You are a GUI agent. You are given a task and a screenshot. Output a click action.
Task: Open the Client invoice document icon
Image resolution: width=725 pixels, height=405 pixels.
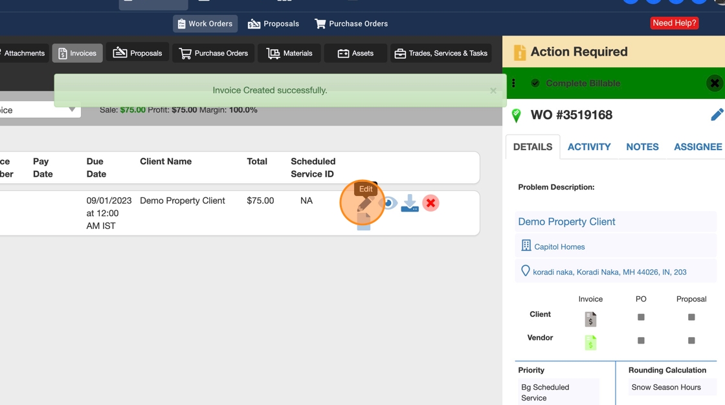coord(590,319)
